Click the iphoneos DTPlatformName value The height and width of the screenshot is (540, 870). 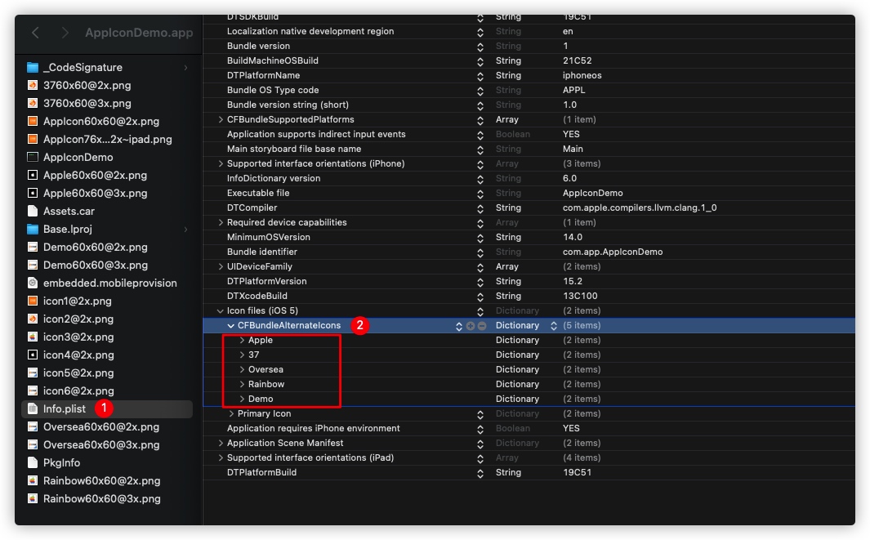pyautogui.click(x=582, y=75)
